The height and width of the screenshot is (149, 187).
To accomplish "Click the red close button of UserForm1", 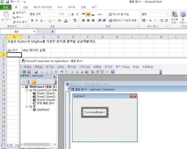I will [133, 96].
